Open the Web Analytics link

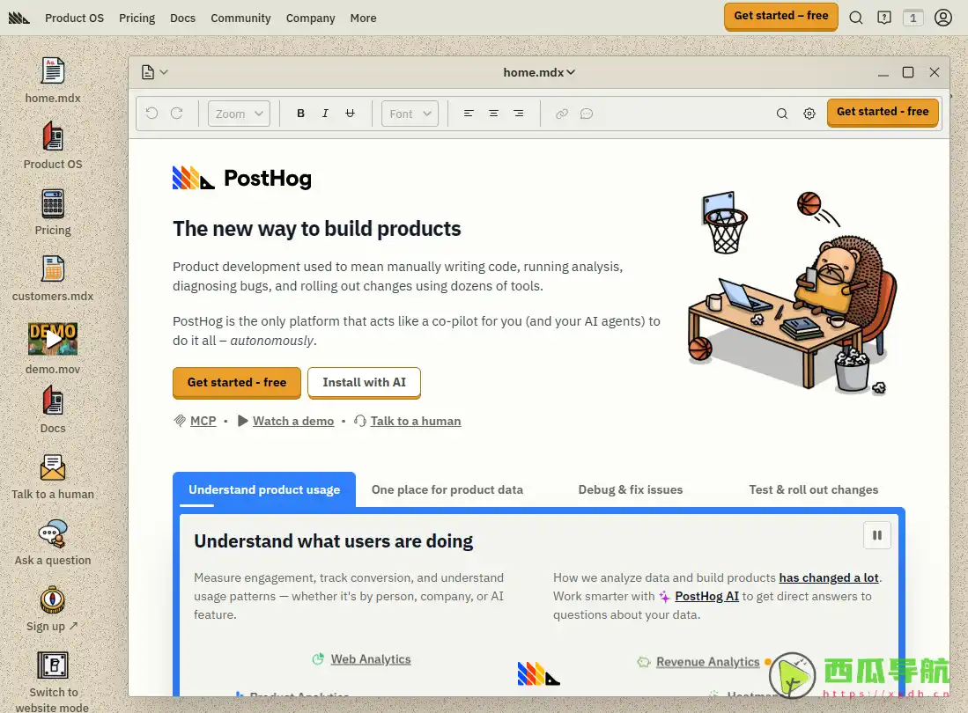[x=370, y=659]
